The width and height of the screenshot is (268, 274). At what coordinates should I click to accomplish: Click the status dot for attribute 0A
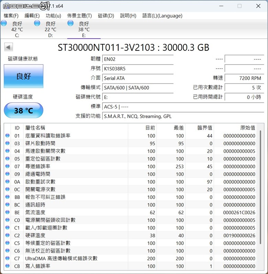coord(7,182)
